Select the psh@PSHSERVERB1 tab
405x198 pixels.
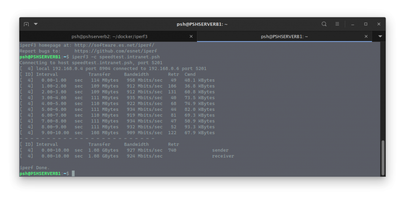click(284, 37)
